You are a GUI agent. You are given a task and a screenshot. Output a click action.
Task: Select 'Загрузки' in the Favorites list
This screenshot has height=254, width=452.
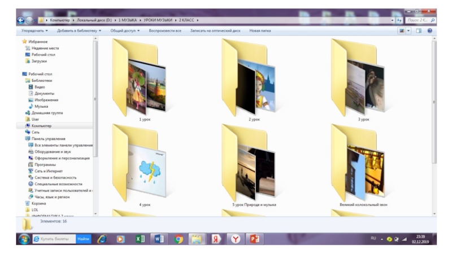[x=39, y=61]
